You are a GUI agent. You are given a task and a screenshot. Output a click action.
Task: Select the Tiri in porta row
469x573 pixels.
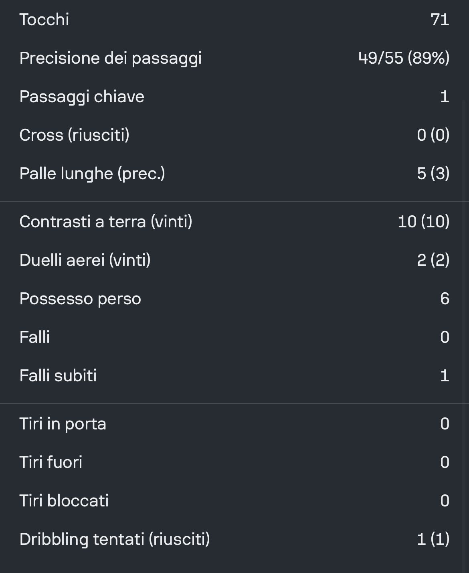point(234,423)
